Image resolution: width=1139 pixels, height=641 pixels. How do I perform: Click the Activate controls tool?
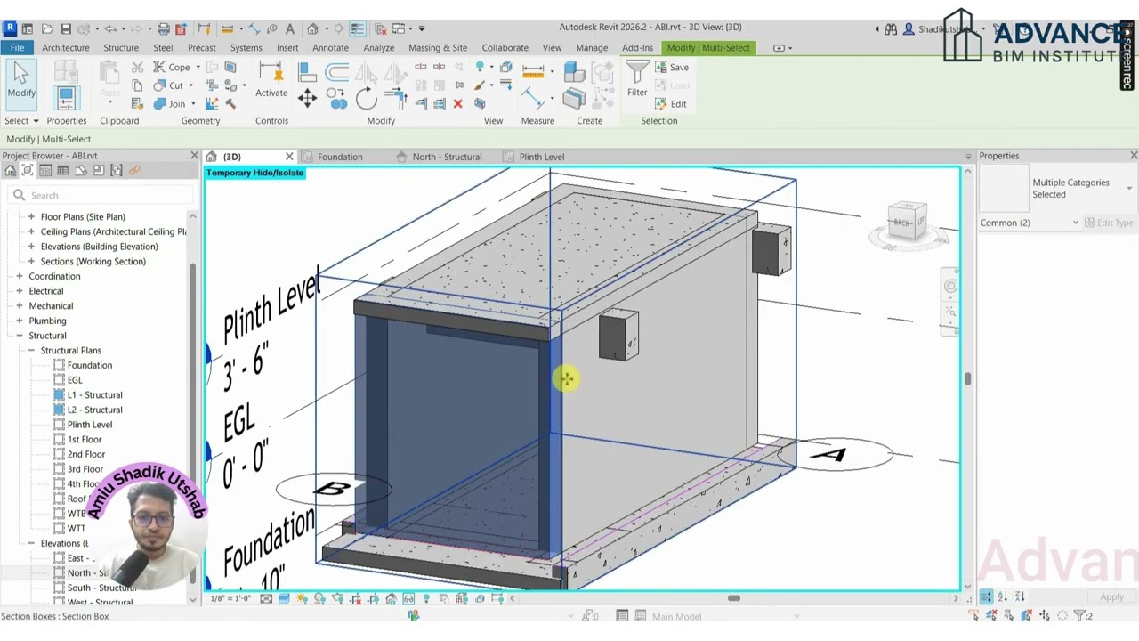tap(271, 80)
